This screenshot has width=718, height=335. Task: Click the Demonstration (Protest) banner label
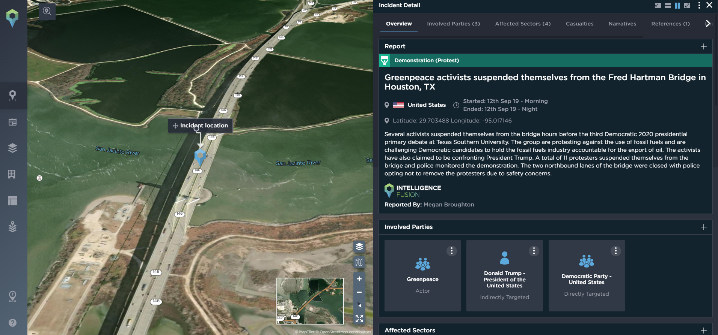click(x=427, y=60)
